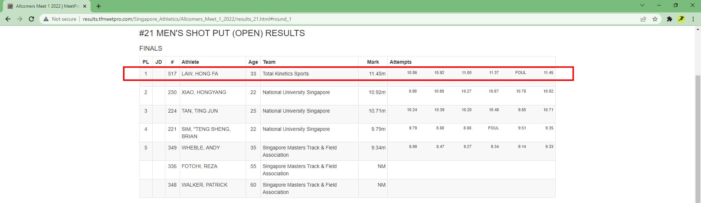This screenshot has width=701, height=203.
Task: Click FOUL attempt in SIM's row
Action: coord(493,128)
